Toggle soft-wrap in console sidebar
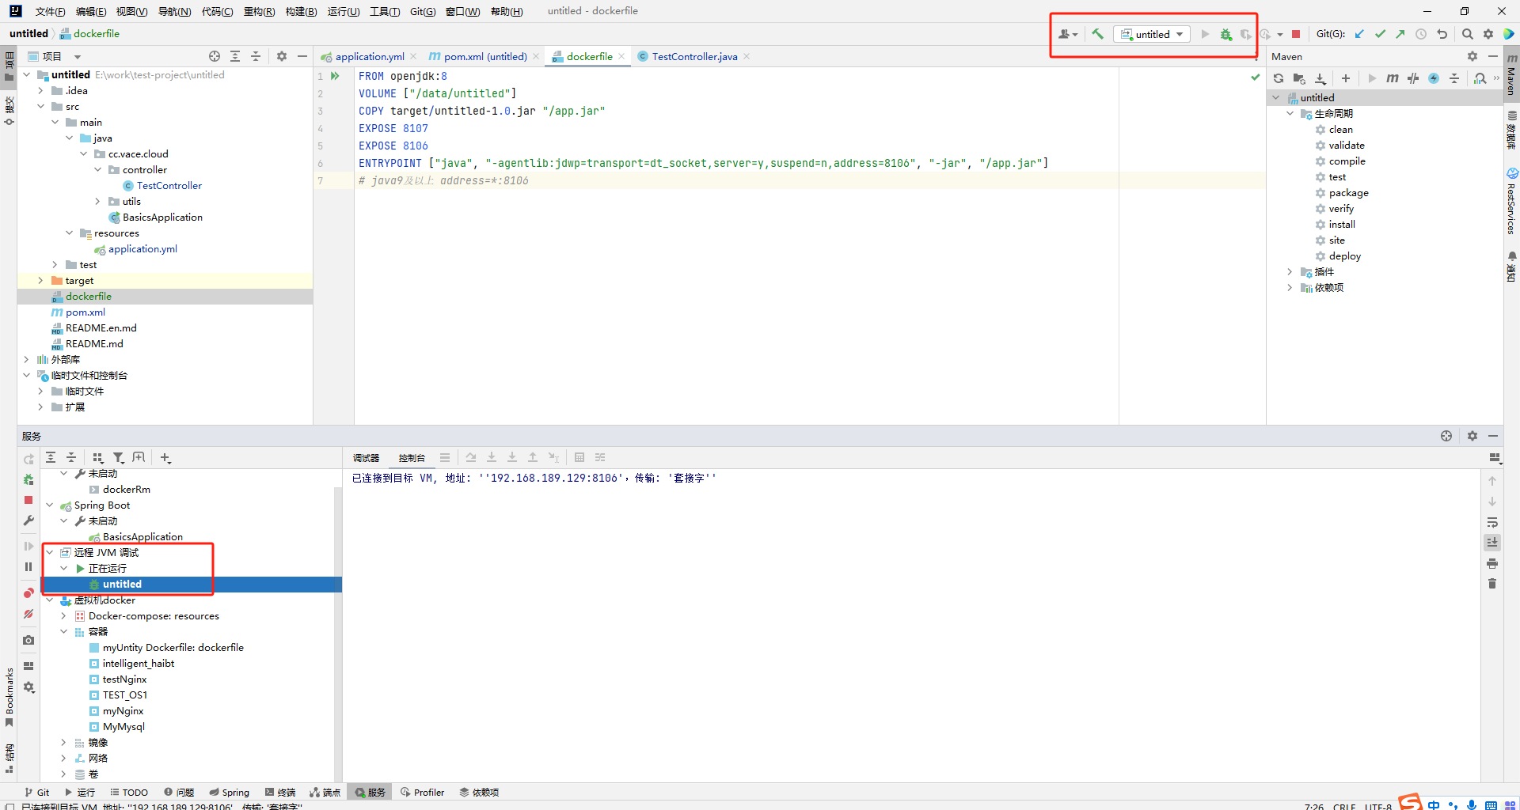This screenshot has height=810, width=1520. click(1492, 522)
